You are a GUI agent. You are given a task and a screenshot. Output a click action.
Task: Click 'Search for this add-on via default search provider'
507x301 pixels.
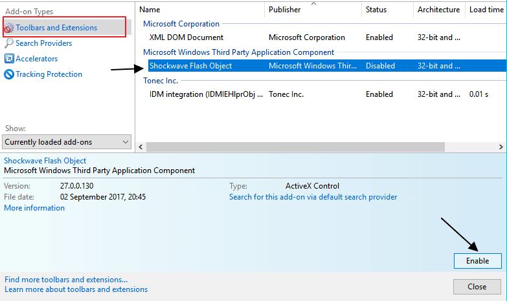[313, 197]
